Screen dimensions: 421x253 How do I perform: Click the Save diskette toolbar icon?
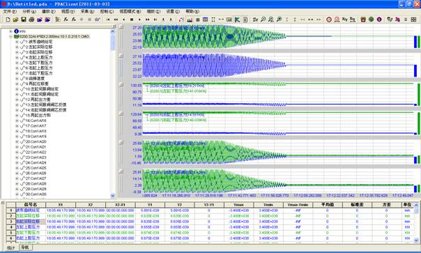24,20
